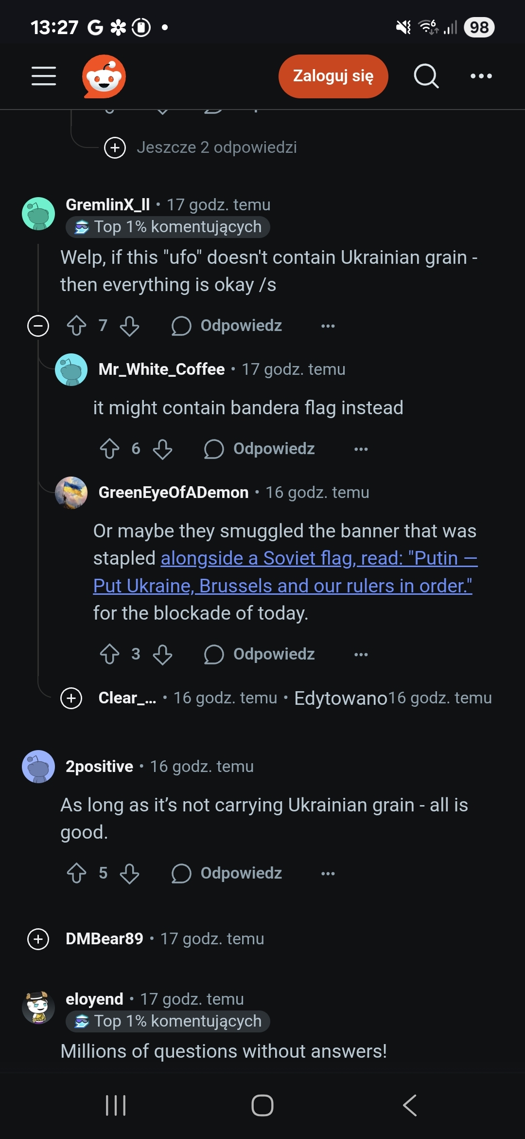Expand the collapsed Clear_... comment
This screenshot has width=525, height=1139.
71,698
